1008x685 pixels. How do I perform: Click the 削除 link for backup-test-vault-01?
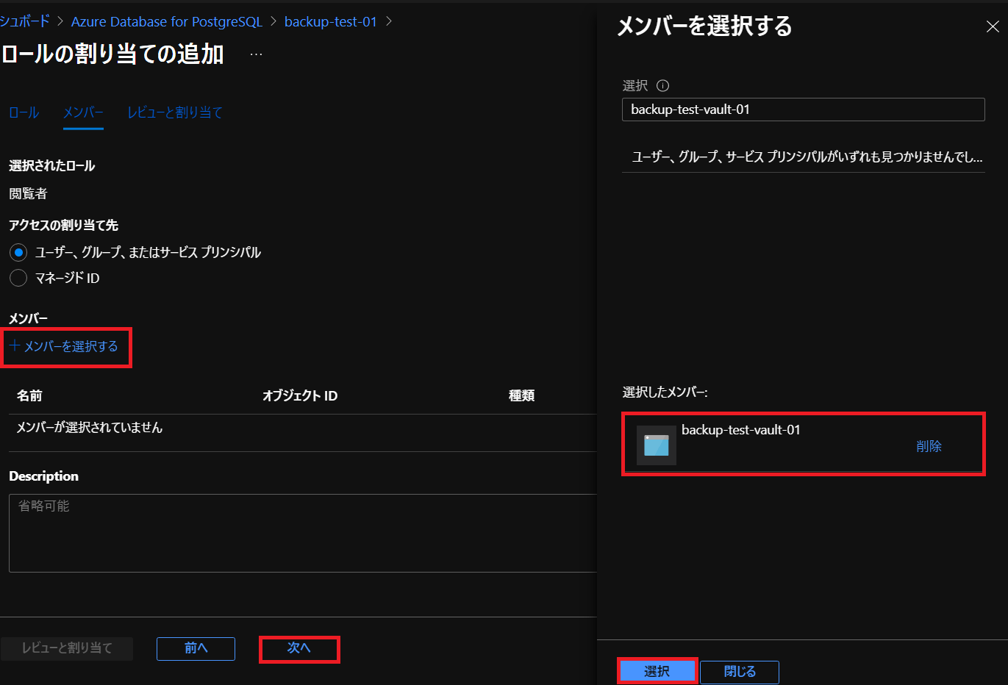(929, 446)
